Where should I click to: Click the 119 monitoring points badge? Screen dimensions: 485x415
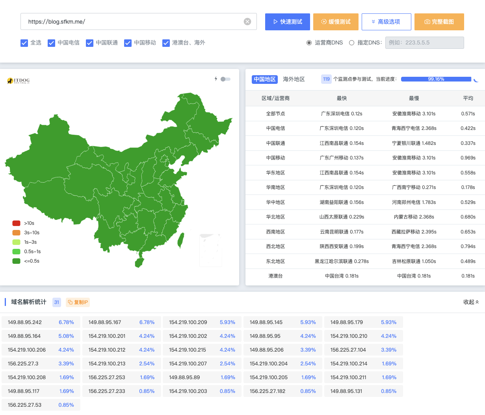326,79
